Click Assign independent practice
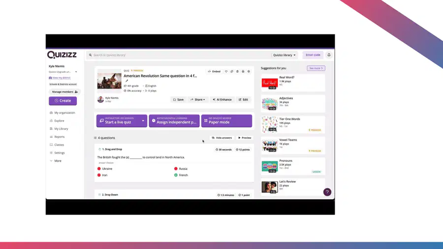This screenshot has width=443, height=249. tap(174, 121)
